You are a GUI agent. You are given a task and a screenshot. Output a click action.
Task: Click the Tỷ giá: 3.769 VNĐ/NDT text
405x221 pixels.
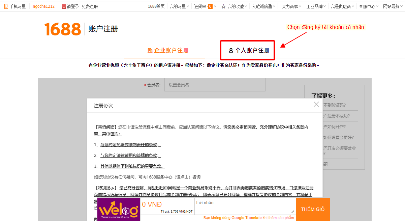(x=177, y=212)
